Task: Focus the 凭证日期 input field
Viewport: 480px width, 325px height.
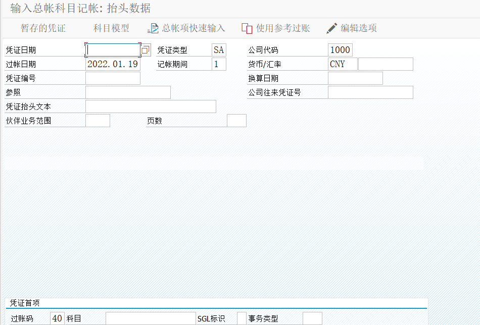Action: pos(113,50)
